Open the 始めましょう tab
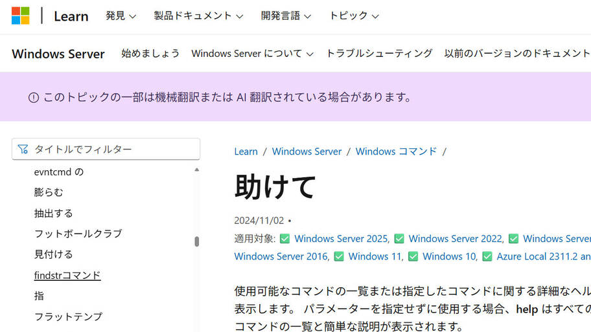 pyautogui.click(x=150, y=54)
